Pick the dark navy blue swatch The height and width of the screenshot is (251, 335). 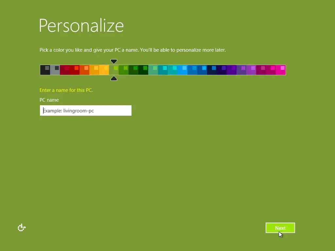click(x=212, y=70)
